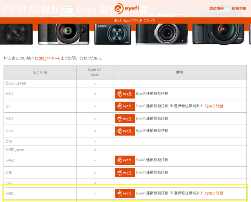Click the compatibility circle in the 645D japan row
Screen dimensions: 251x202
point(95,150)
